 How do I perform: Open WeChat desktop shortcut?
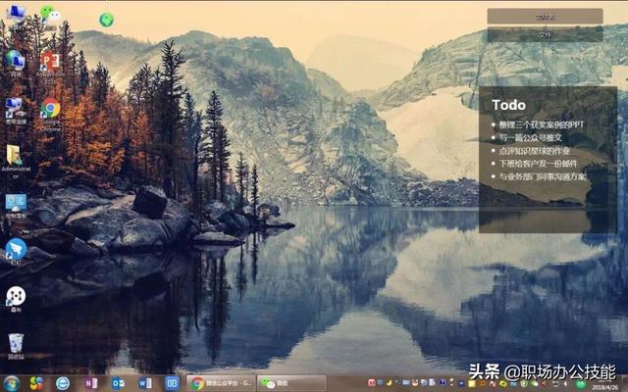coord(50,16)
